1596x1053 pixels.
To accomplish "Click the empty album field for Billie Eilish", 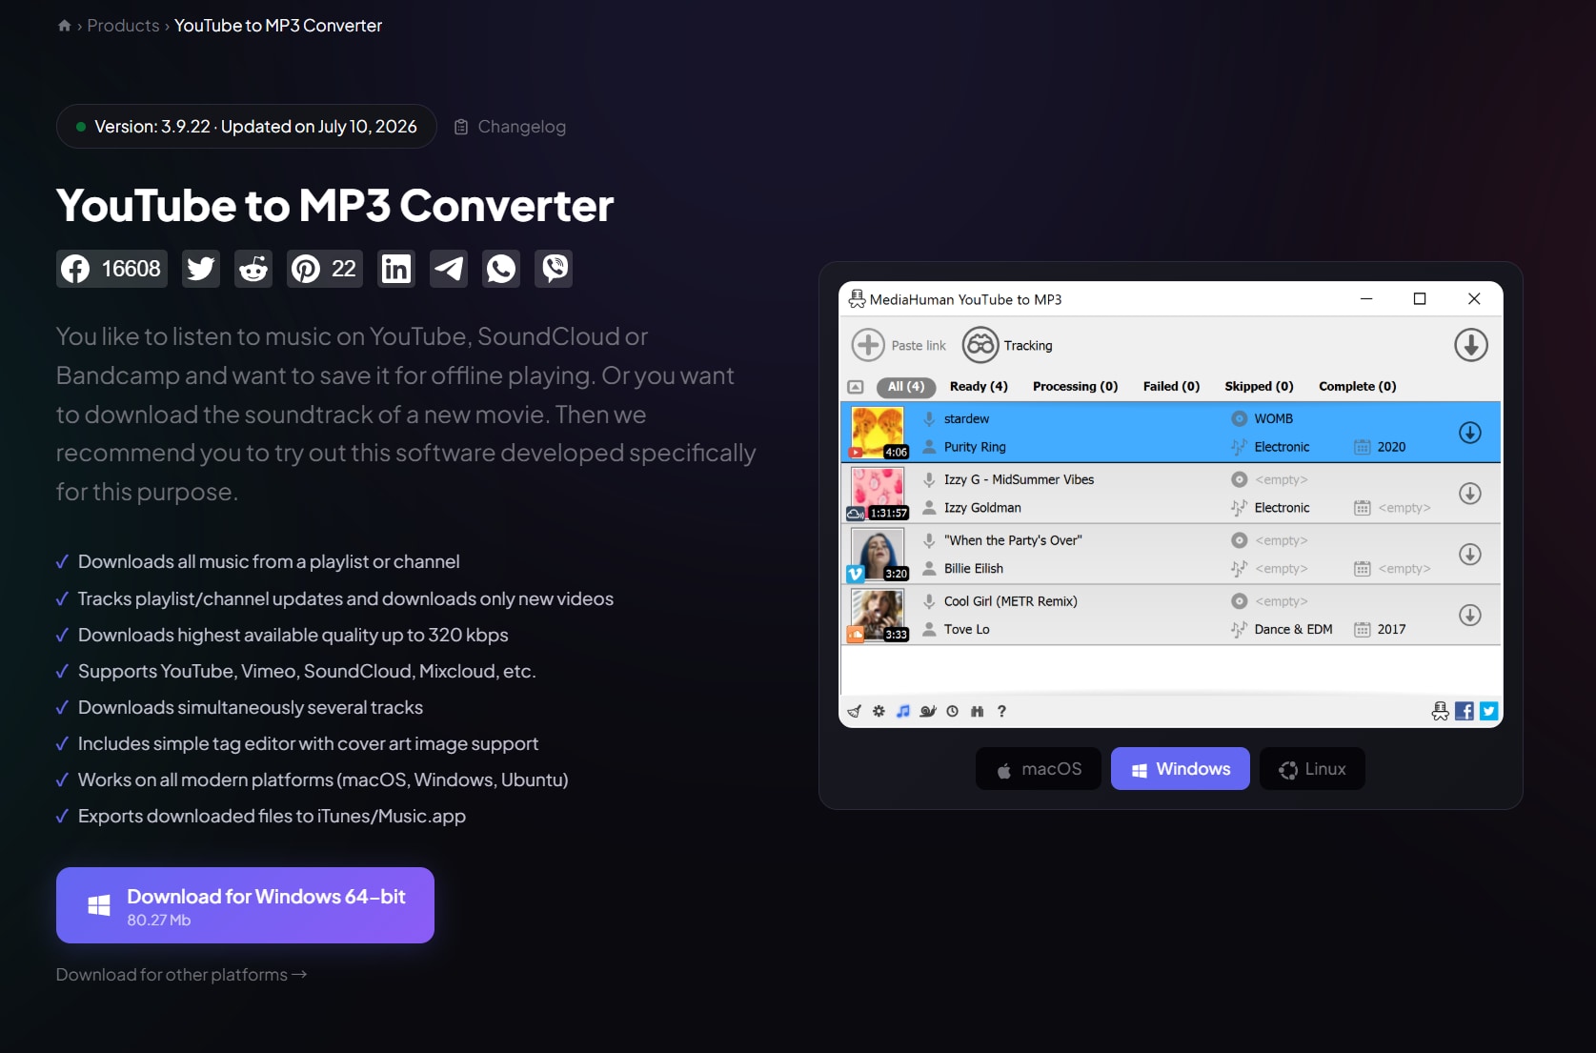I will coord(1281,541).
